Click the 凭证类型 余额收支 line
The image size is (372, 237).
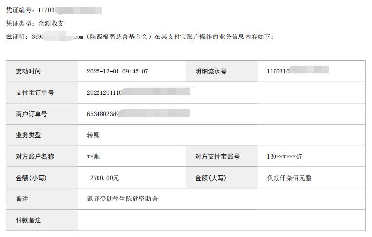35,23
